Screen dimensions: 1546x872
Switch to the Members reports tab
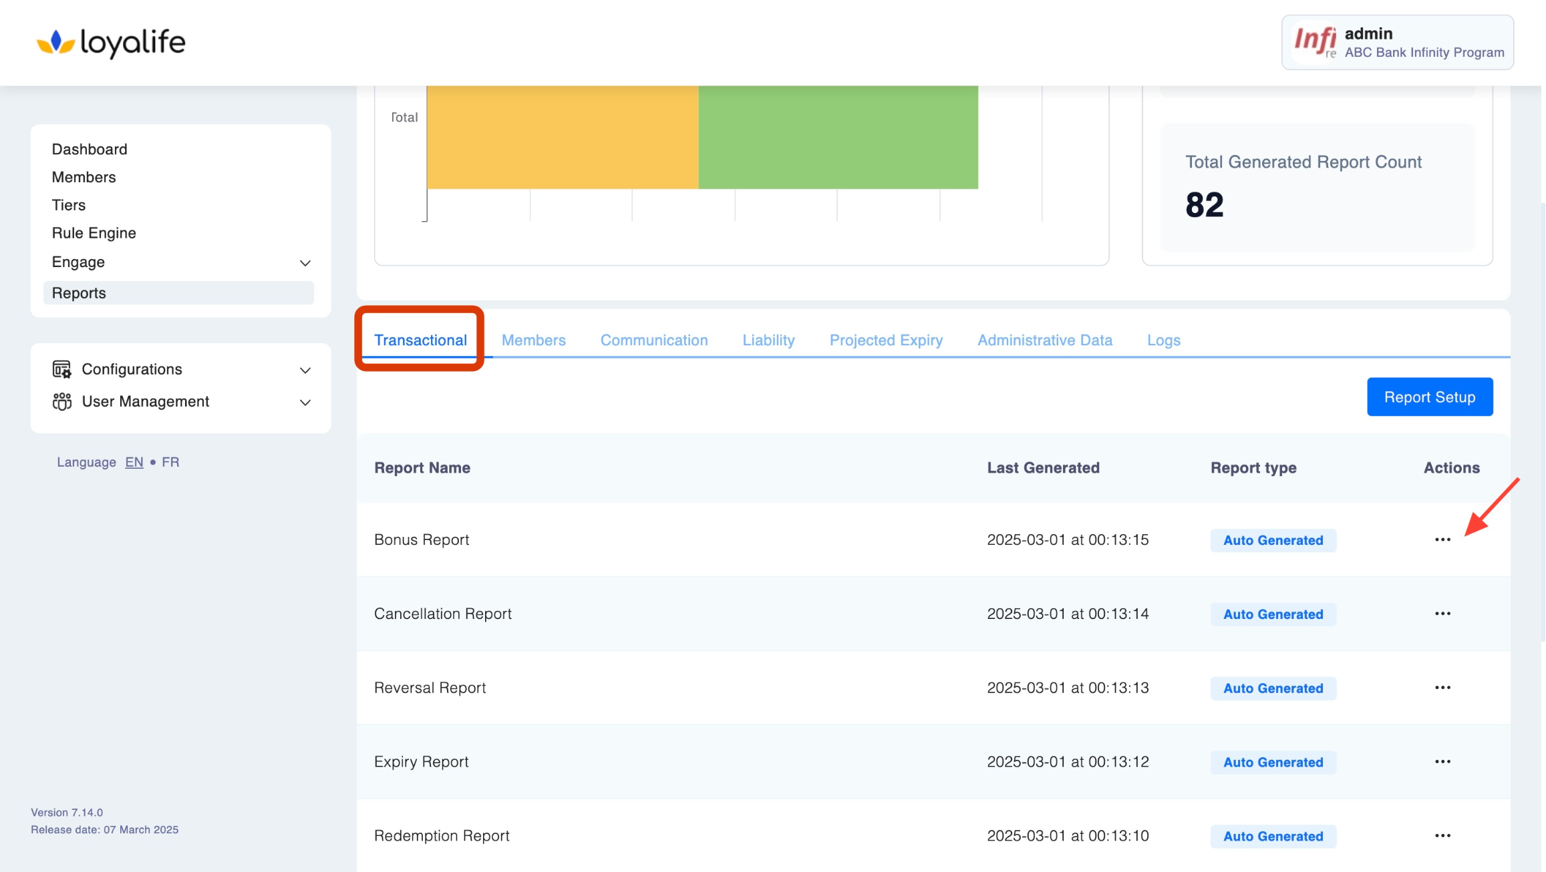pyautogui.click(x=533, y=341)
